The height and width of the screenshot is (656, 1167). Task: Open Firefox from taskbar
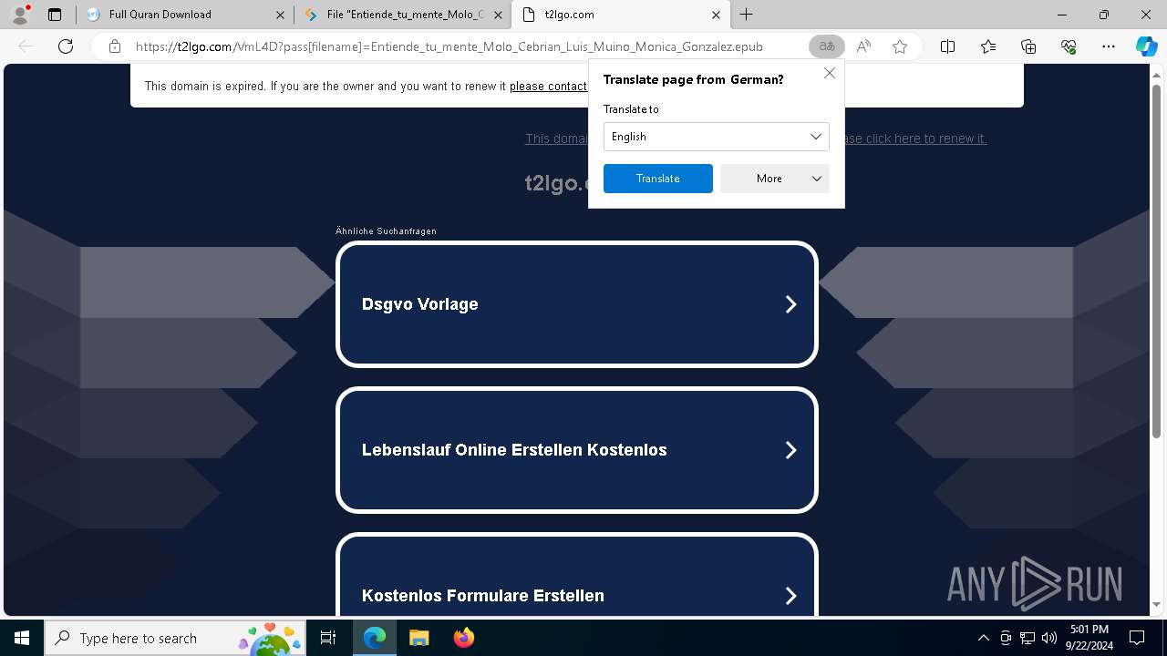(463, 638)
